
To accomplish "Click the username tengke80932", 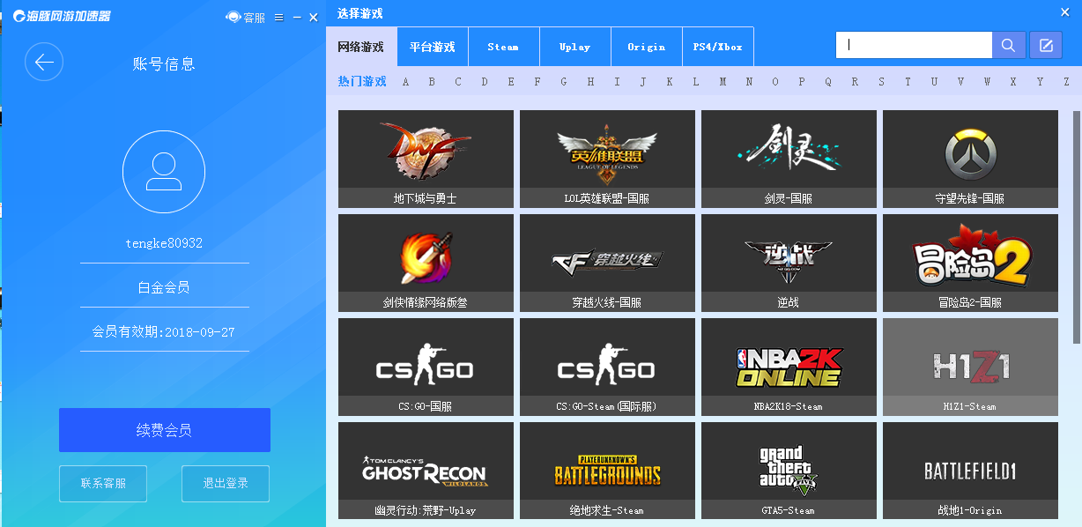I will click(x=164, y=243).
